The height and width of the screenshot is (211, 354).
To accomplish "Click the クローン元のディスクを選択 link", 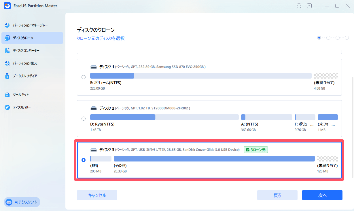I will [x=101, y=38].
